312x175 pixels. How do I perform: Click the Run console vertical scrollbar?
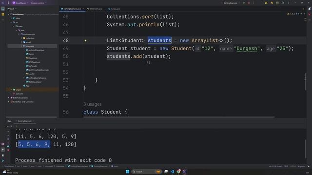pyautogui.click(x=305, y=149)
